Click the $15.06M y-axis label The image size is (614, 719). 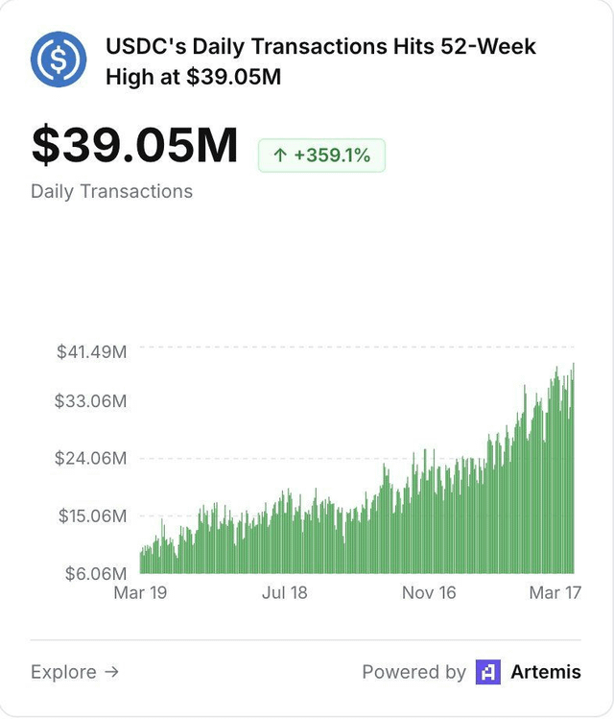click(x=92, y=516)
